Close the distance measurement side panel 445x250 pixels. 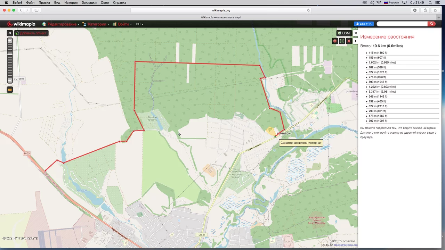coord(355,33)
